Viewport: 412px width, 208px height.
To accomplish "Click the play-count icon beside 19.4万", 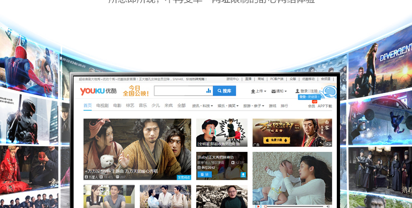I will 101,177.
